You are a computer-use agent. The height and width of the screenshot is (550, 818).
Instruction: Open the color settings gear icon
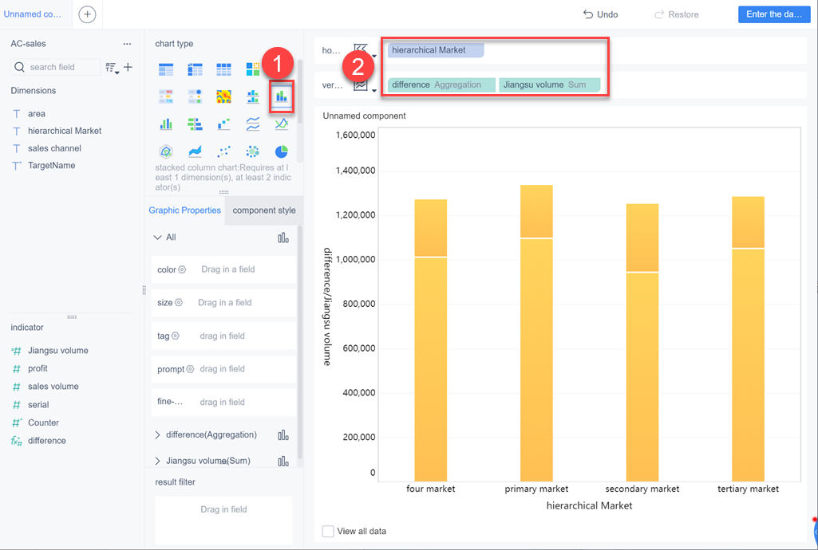tap(182, 269)
